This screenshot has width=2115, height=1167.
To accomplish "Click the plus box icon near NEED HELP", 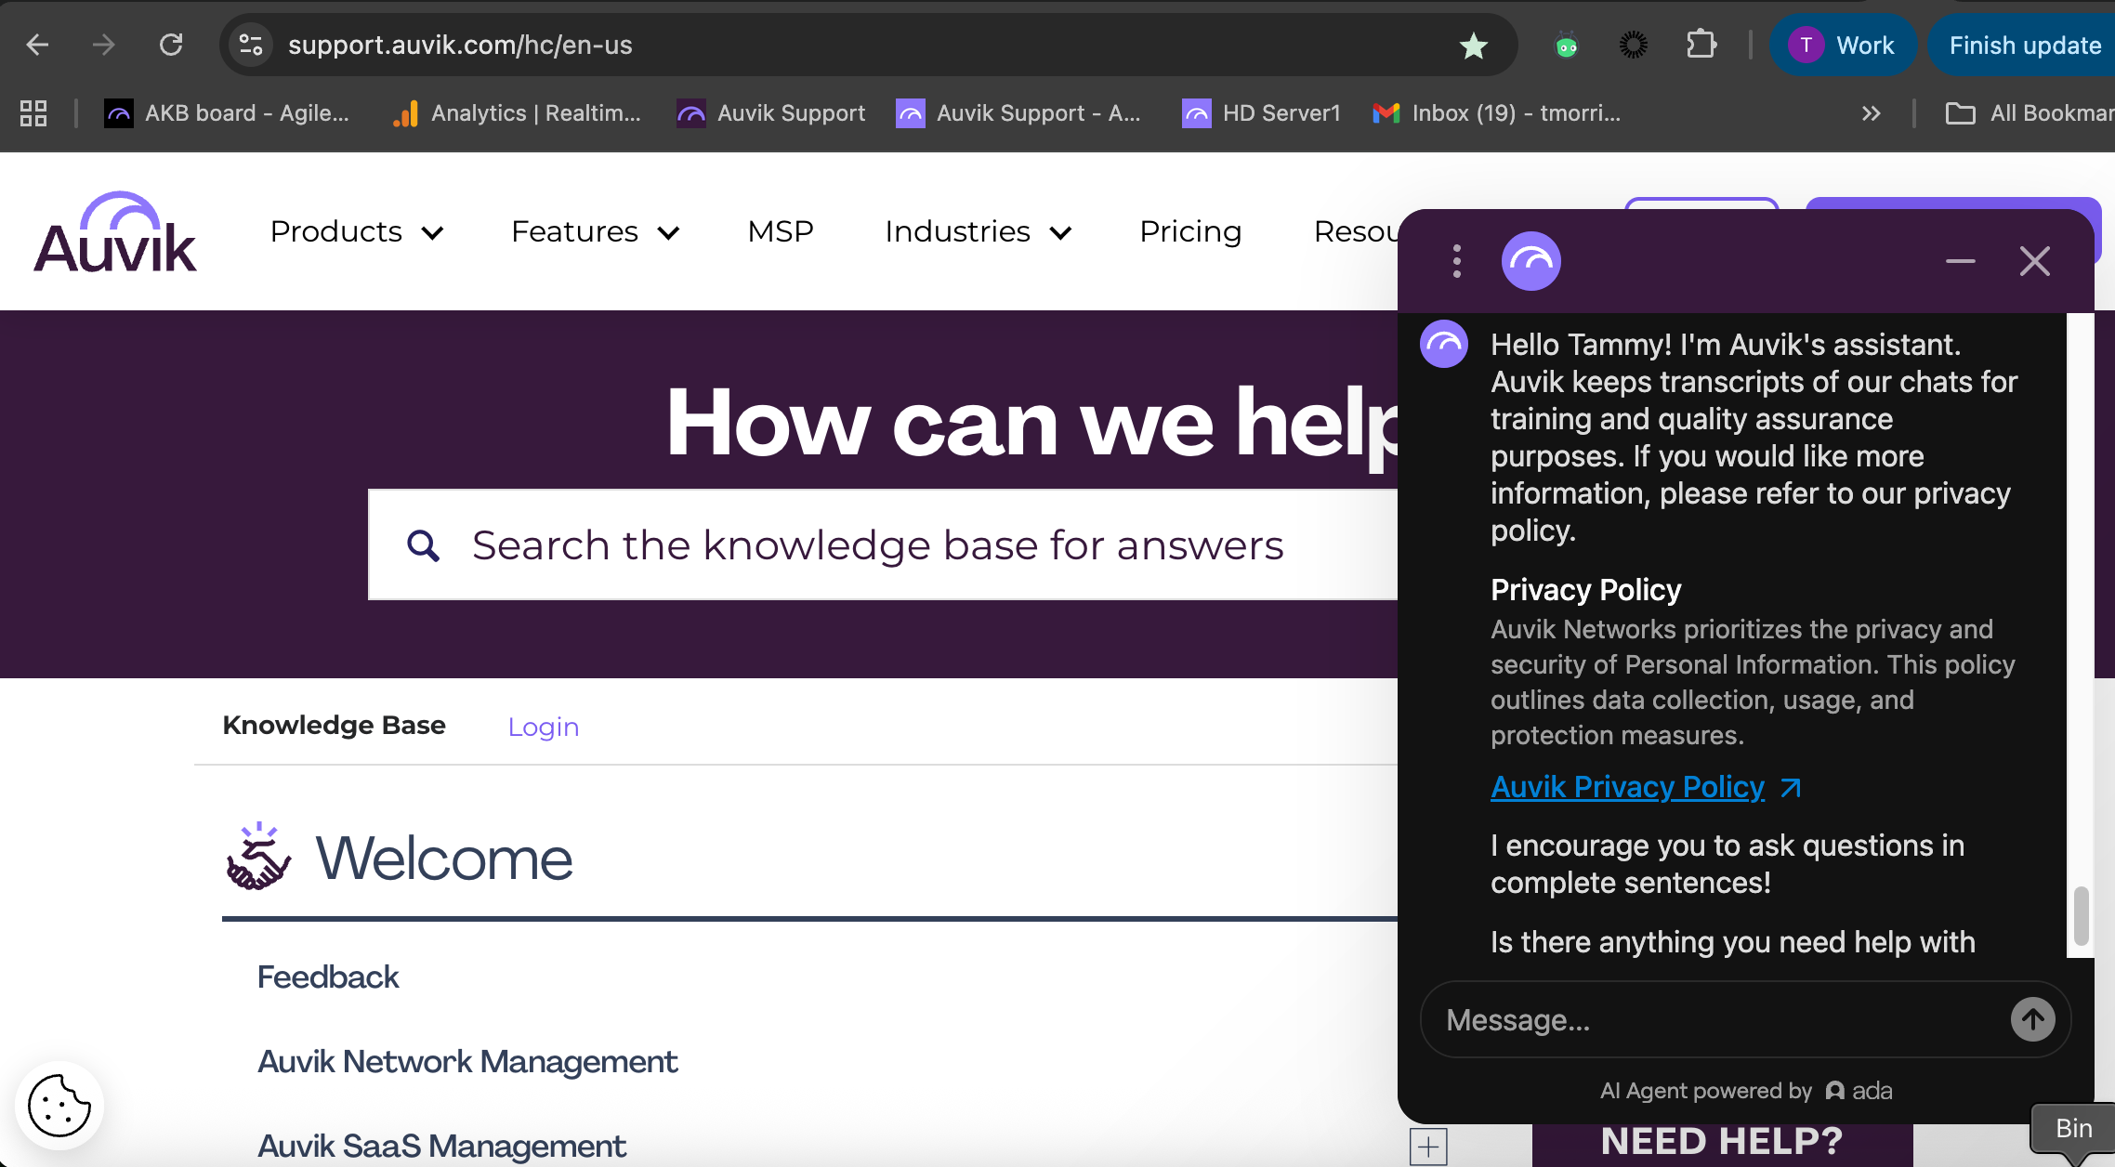I will click(1428, 1147).
